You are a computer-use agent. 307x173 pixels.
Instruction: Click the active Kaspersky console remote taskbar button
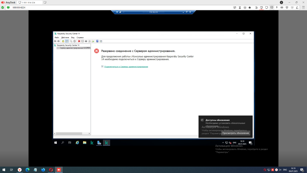pos(106,143)
